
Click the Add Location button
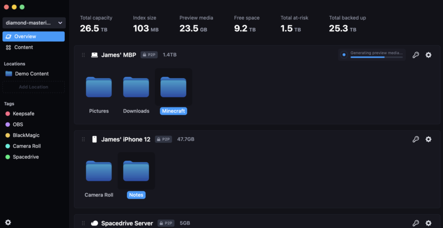(x=34, y=87)
